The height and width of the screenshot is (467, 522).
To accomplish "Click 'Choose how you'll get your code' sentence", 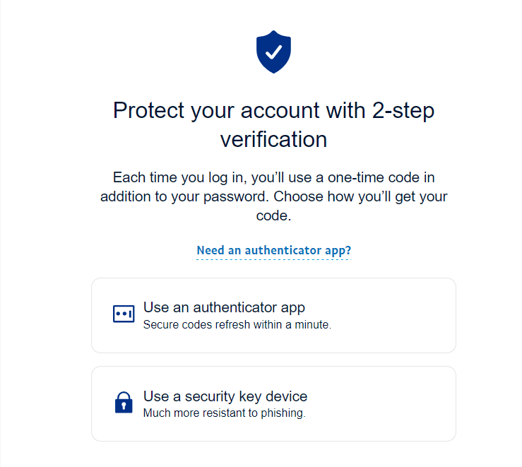I will (x=367, y=197).
